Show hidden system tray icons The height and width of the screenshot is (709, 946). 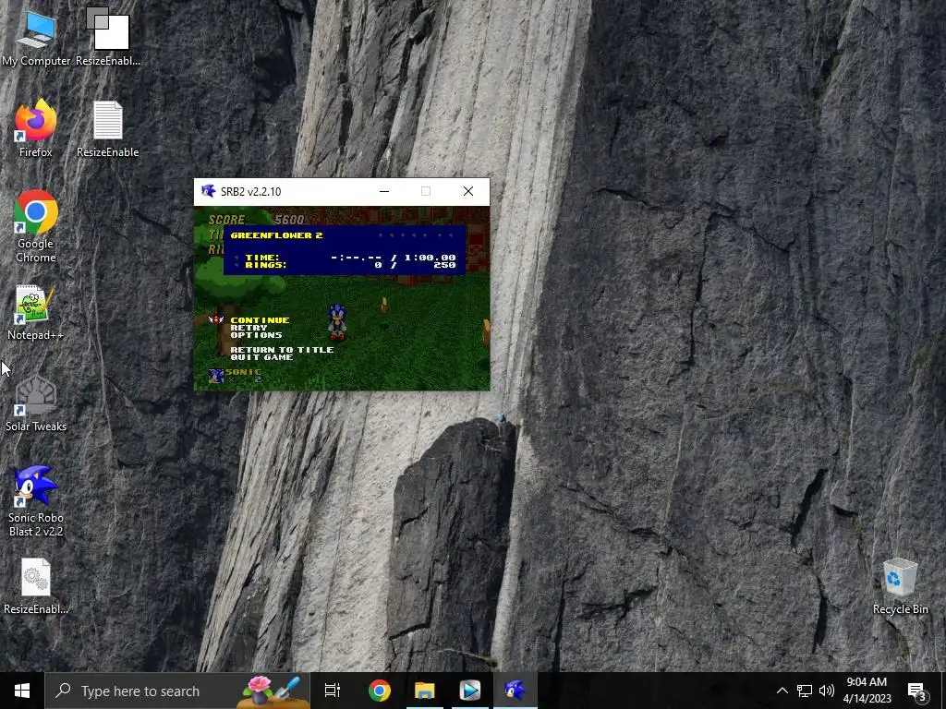[x=782, y=691]
